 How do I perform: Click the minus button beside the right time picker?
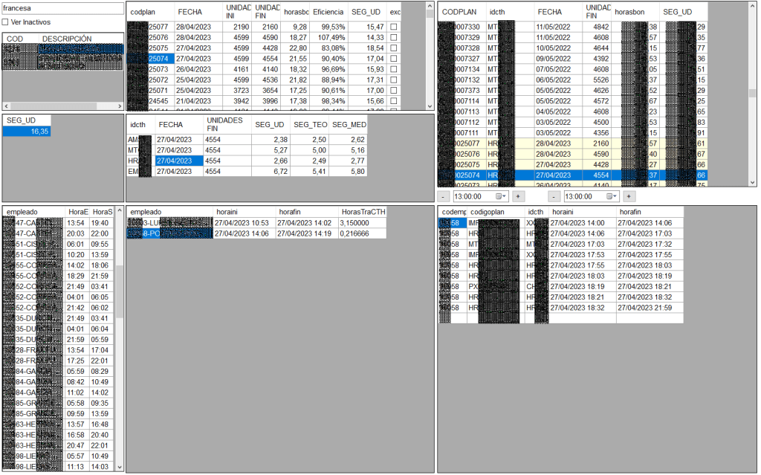554,196
